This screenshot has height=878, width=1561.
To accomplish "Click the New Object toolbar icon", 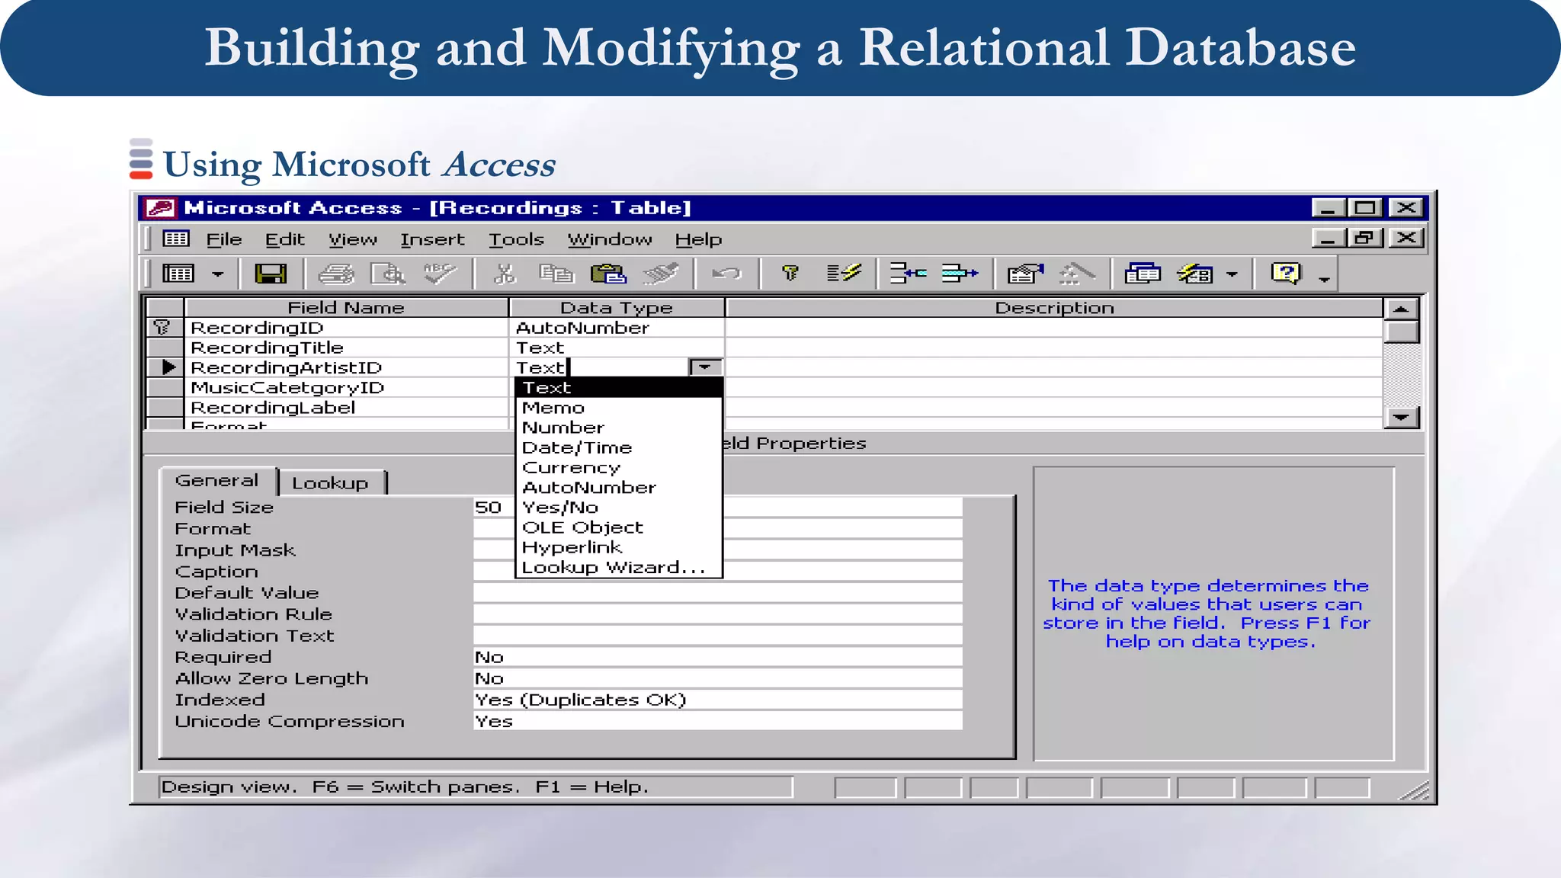I will [1195, 274].
